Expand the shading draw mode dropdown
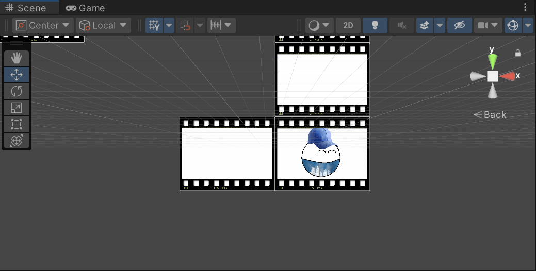 [x=320, y=25]
